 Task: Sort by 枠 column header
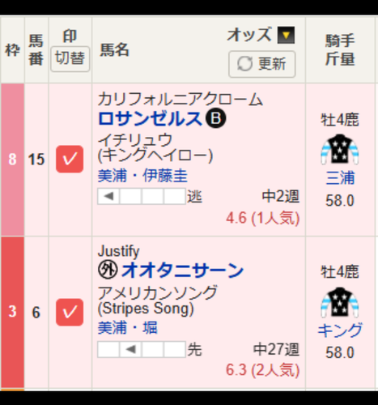12,50
